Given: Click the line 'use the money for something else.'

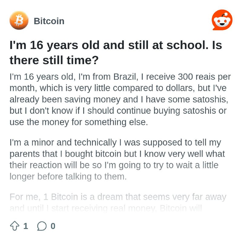Looking at the screenshot, I should [79, 122].
